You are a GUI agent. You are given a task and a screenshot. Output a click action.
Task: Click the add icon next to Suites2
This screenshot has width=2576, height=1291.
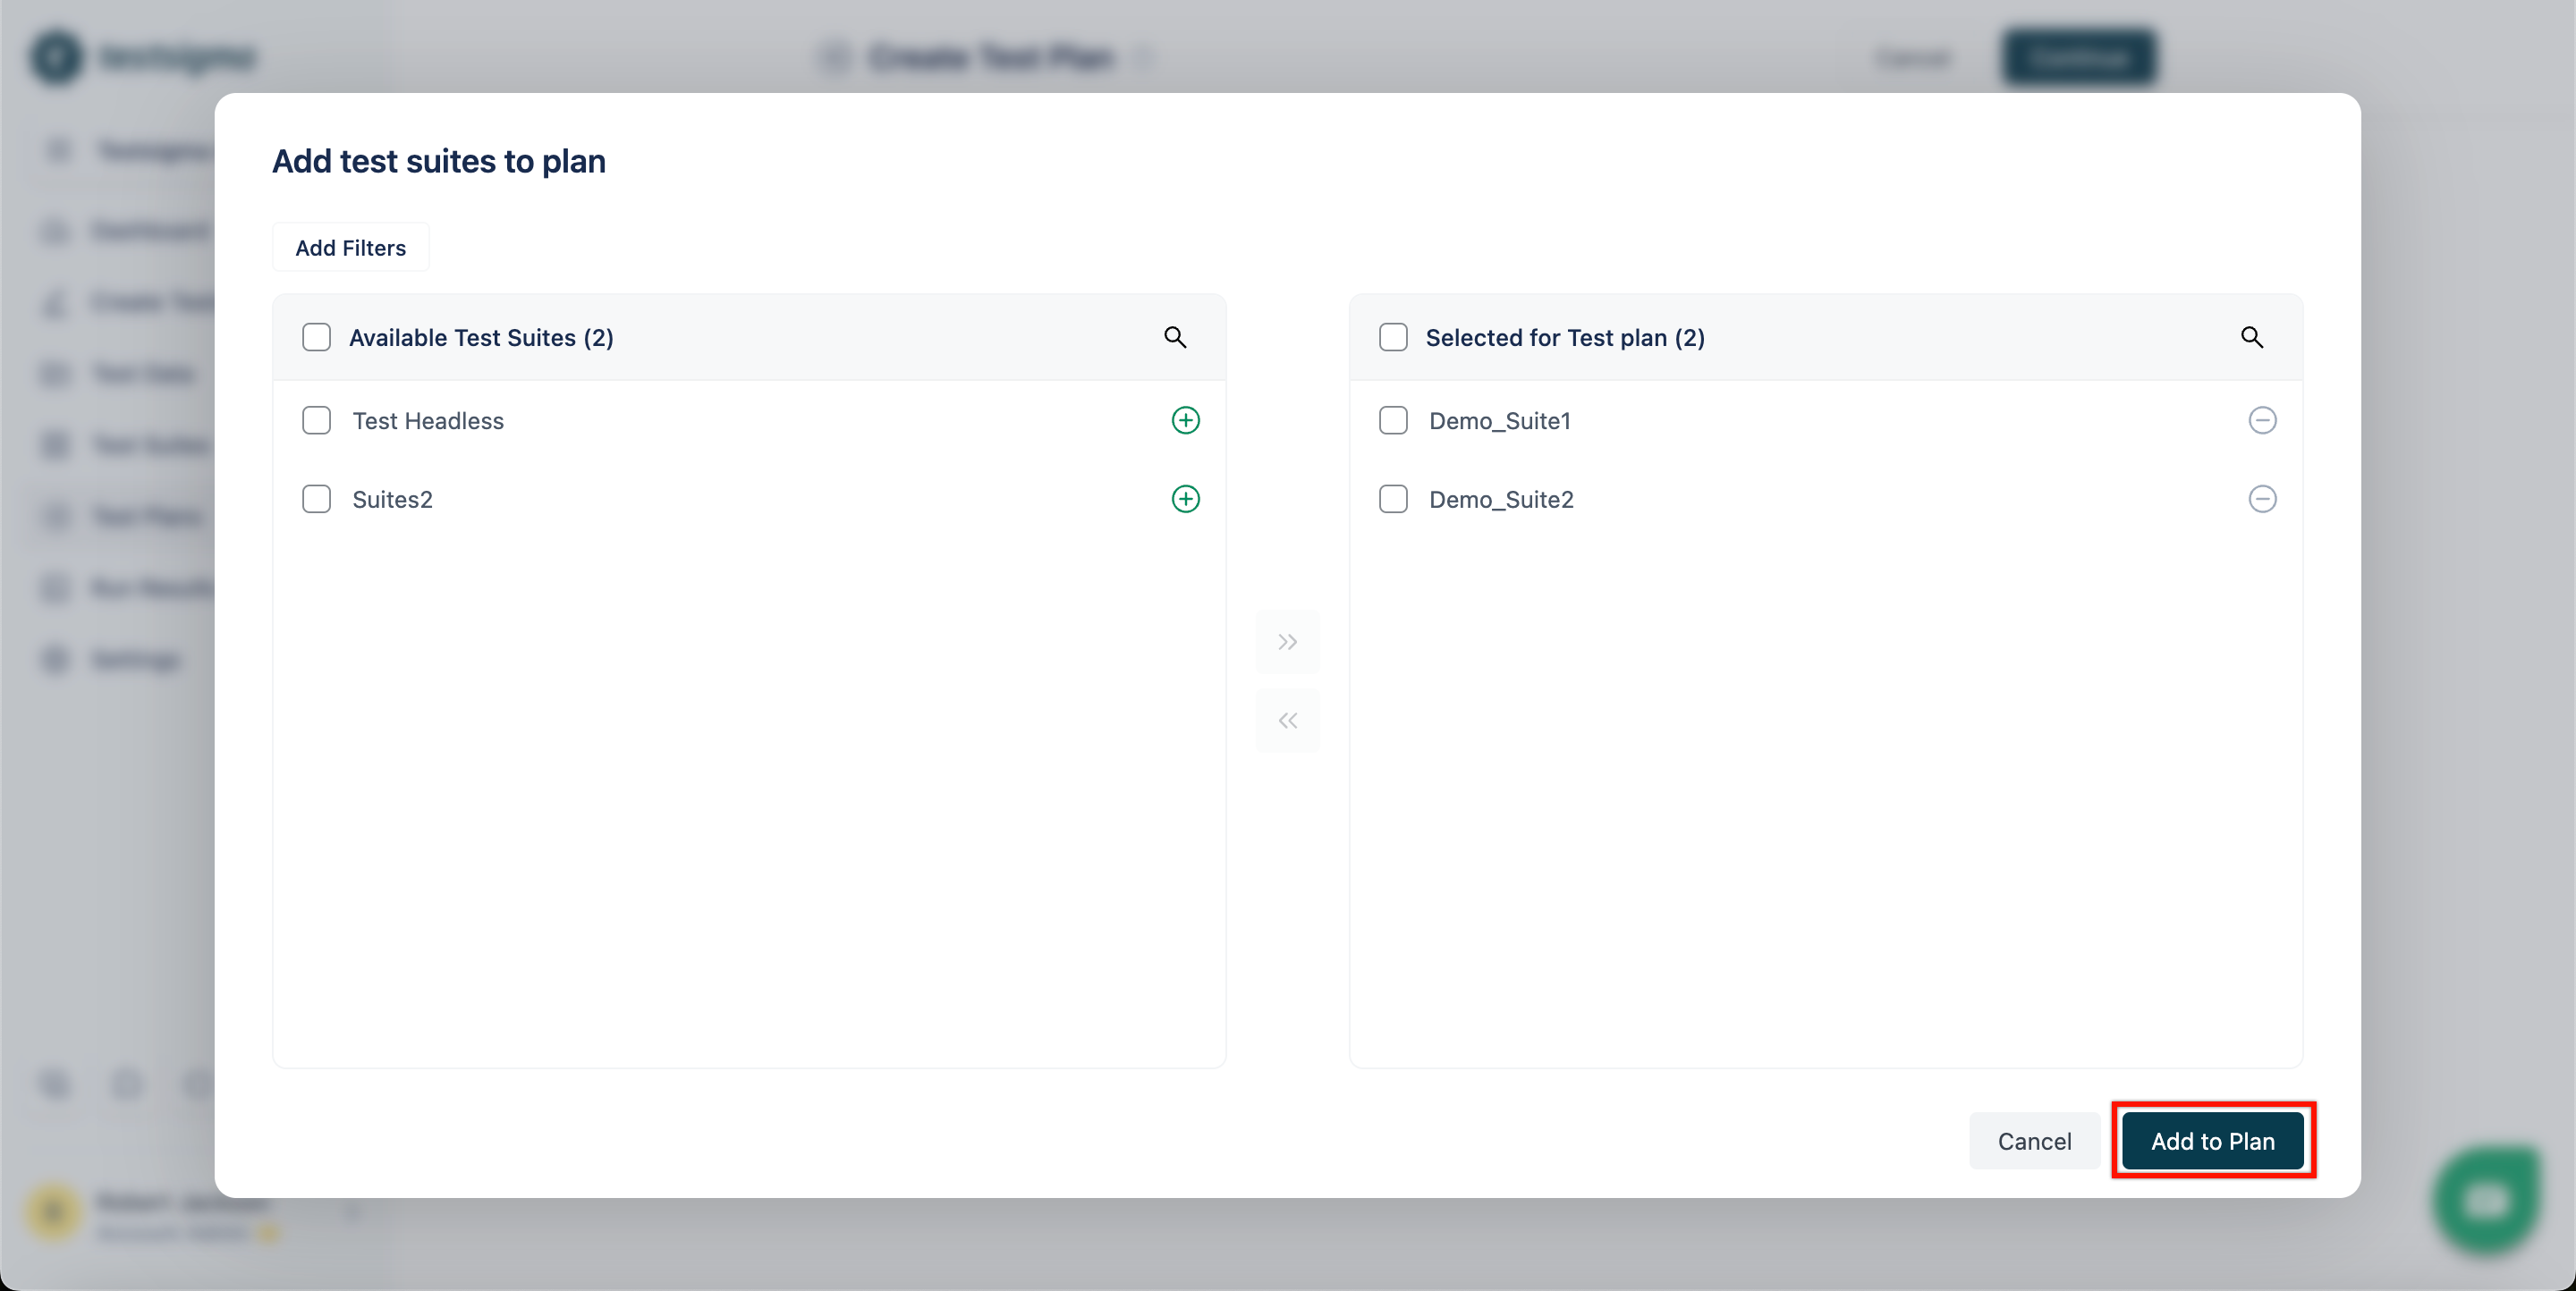(x=1186, y=497)
